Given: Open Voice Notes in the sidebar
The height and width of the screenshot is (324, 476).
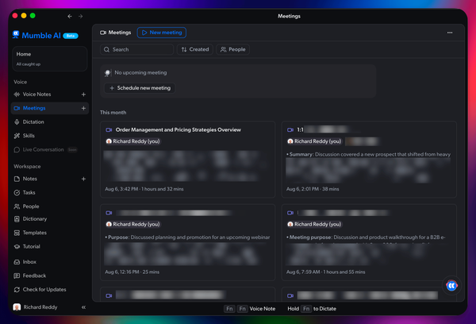Looking at the screenshot, I should pyautogui.click(x=36, y=94).
